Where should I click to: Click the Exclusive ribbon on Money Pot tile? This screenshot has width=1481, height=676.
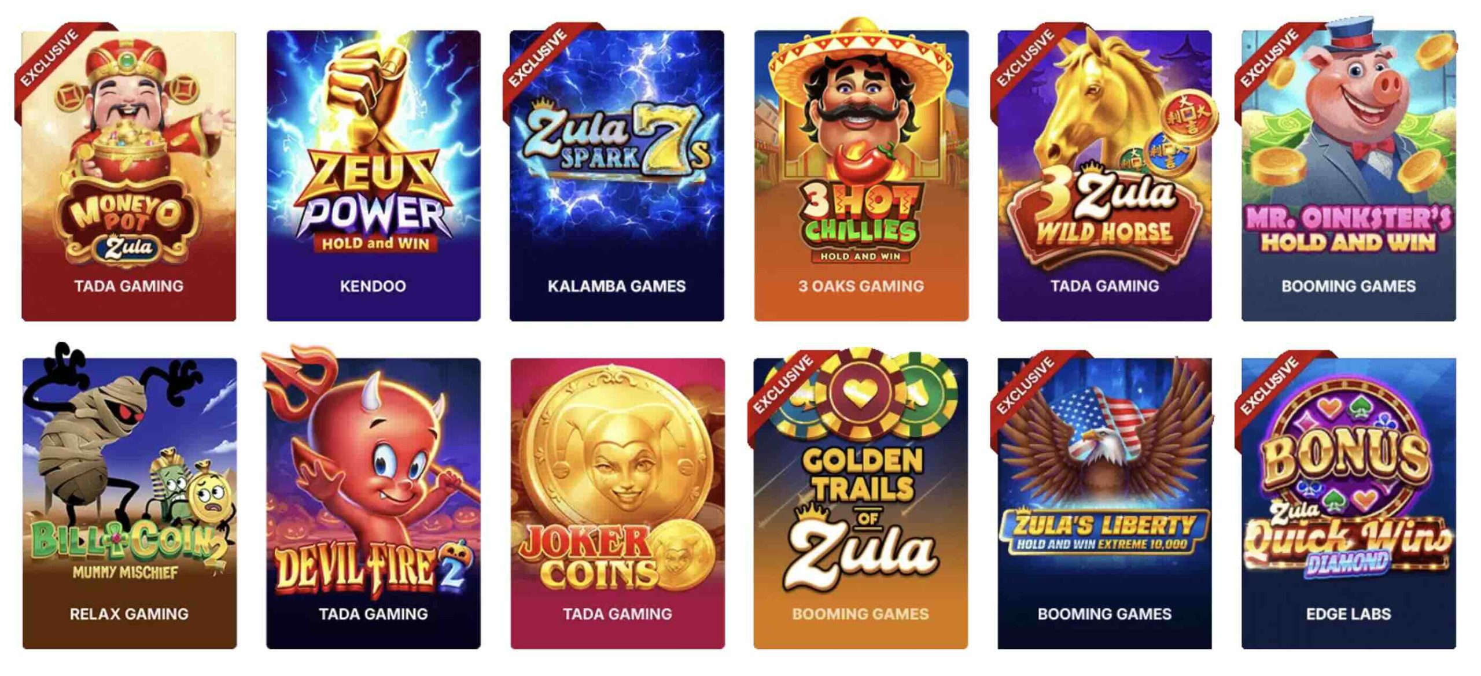tap(51, 59)
